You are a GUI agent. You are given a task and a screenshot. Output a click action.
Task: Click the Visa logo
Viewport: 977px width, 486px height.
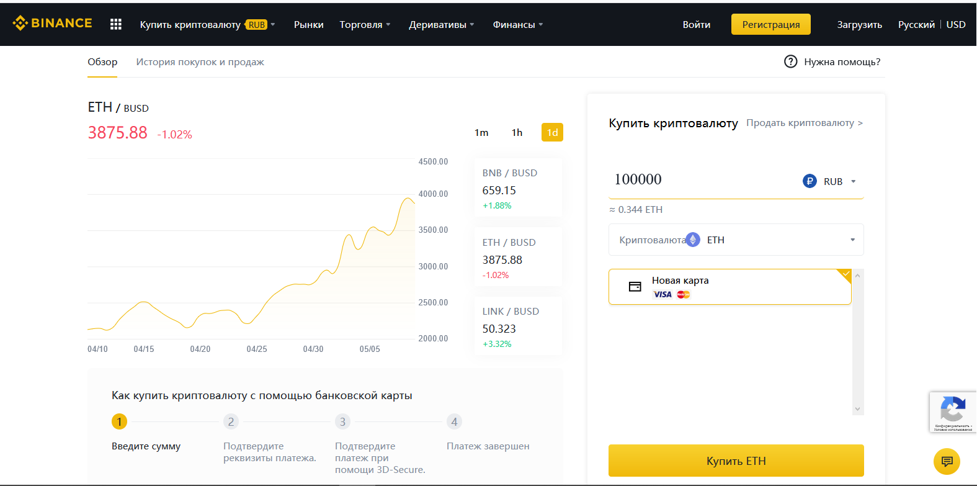click(x=662, y=294)
